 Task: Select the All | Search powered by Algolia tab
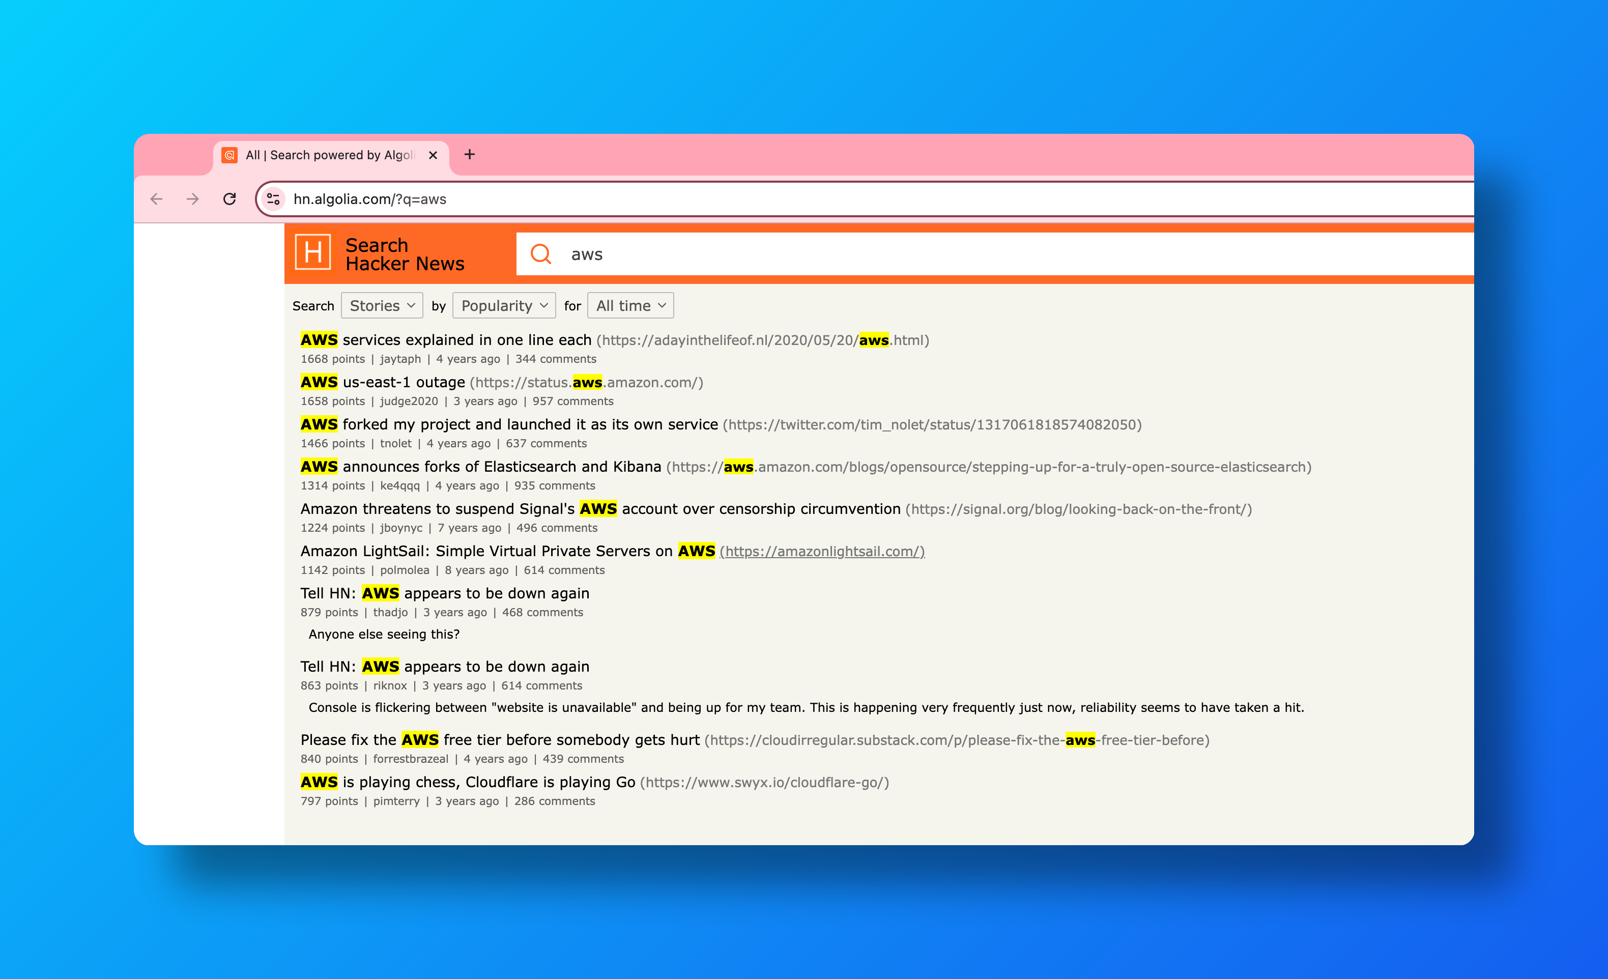(331, 155)
